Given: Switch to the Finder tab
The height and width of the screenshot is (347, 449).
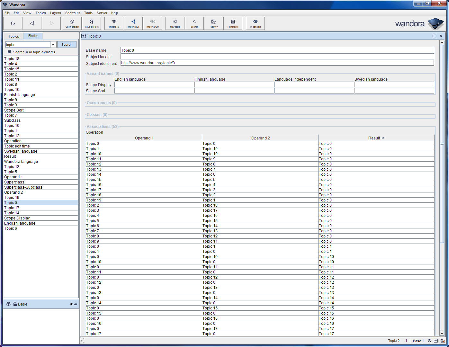Looking at the screenshot, I should (x=33, y=36).
